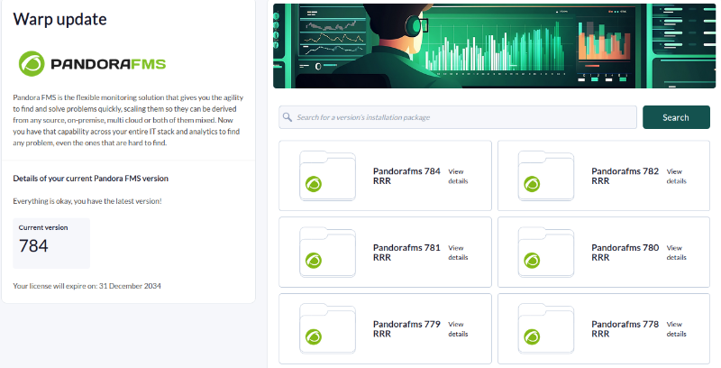Image resolution: width=721 pixels, height=368 pixels.
Task: Click the current version number 784
Action: click(x=33, y=246)
